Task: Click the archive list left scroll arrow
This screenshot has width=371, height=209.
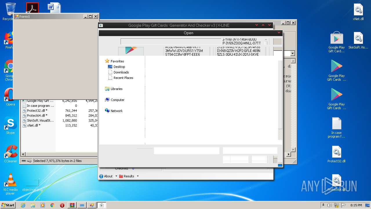Action: pyautogui.click(x=23, y=154)
